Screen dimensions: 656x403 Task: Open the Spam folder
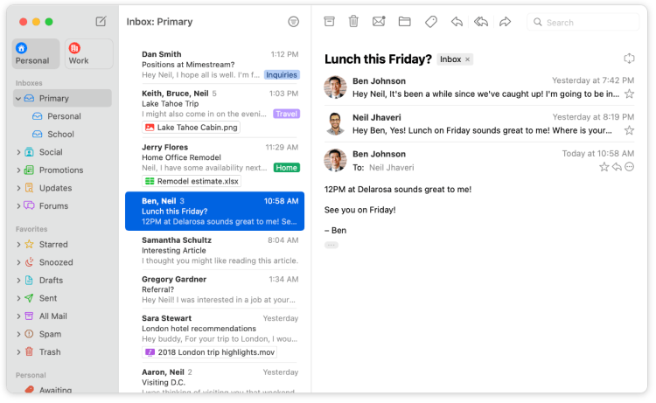63,335
